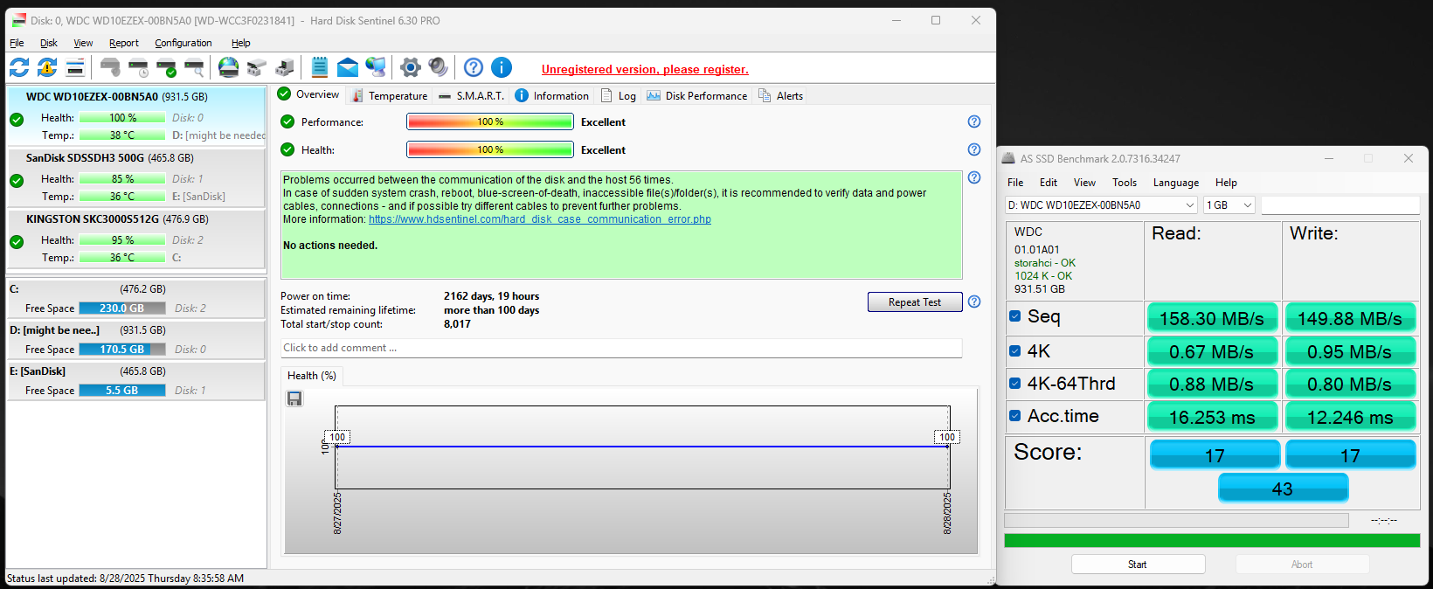Click the Health 100 % gradient bar

click(490, 149)
